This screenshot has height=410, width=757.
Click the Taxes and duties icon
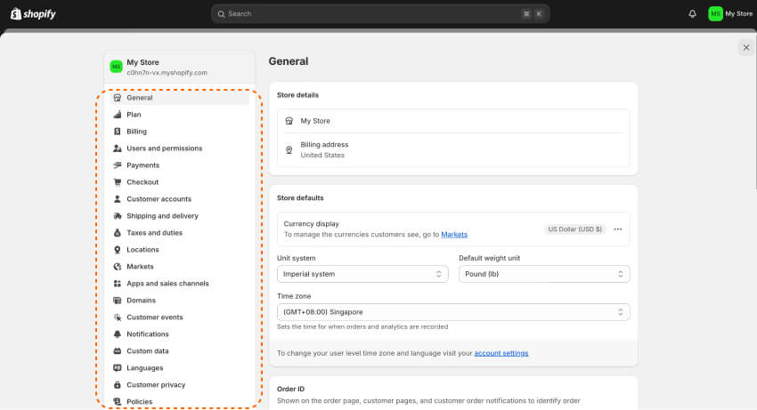[x=118, y=232]
